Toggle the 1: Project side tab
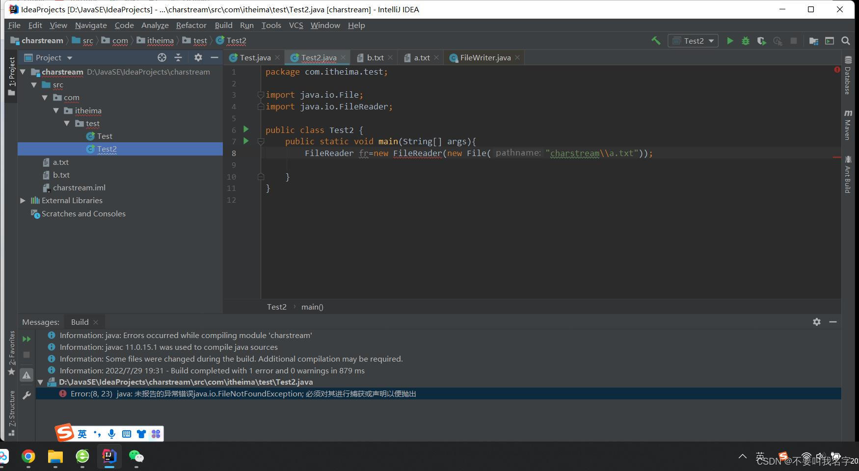The width and height of the screenshot is (859, 471). [x=11, y=76]
